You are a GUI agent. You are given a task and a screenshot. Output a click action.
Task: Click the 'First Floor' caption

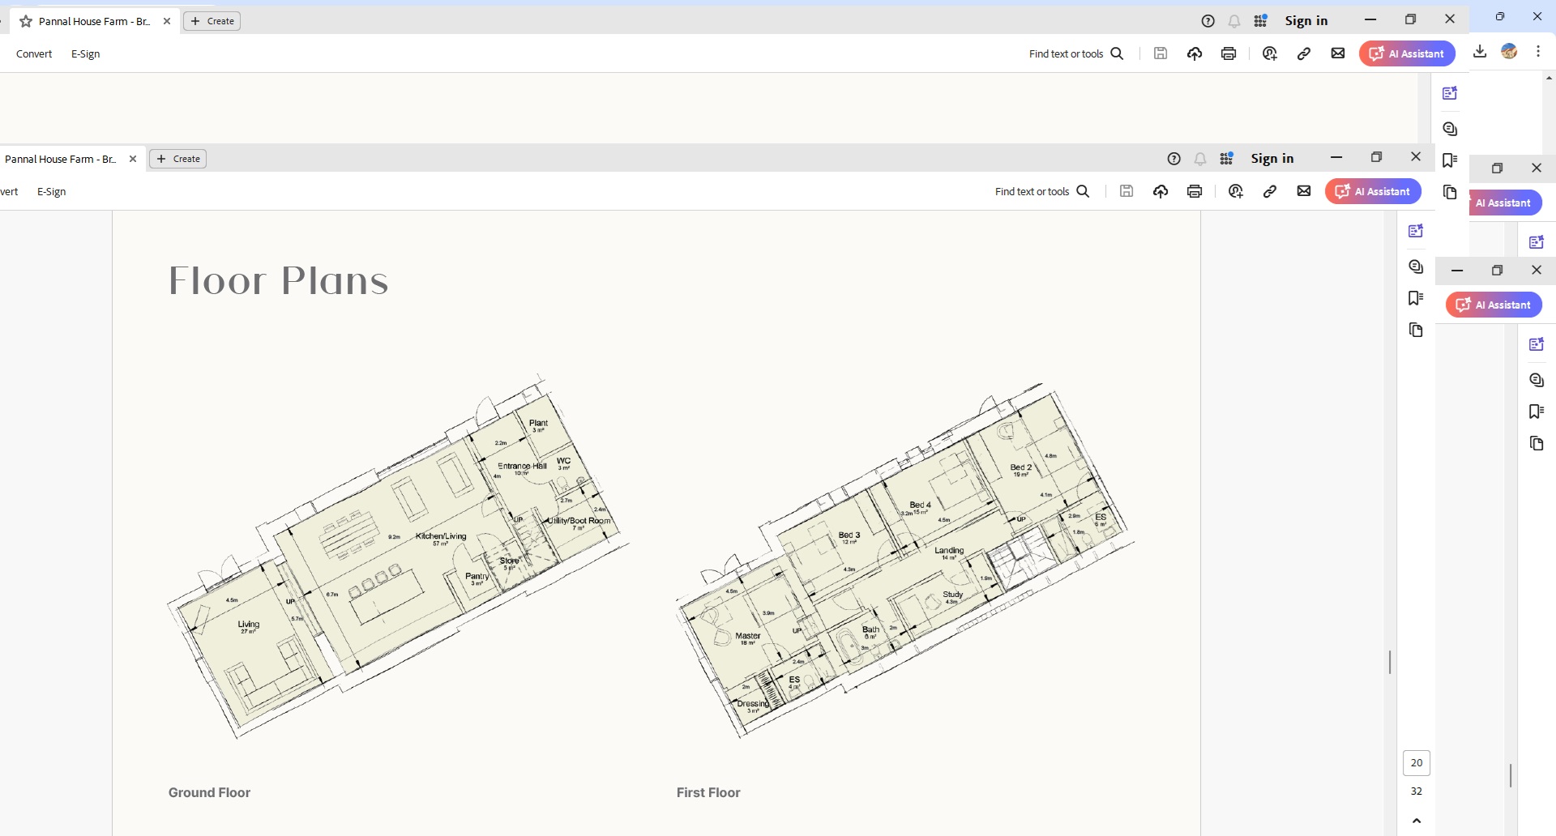click(x=708, y=792)
